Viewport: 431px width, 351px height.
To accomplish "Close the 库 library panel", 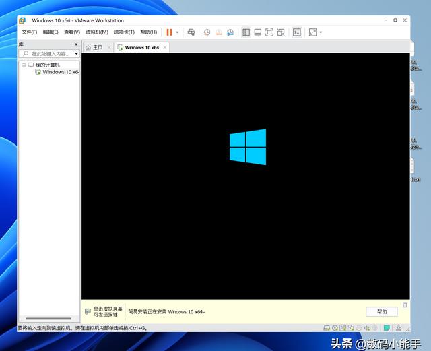I will (x=76, y=44).
